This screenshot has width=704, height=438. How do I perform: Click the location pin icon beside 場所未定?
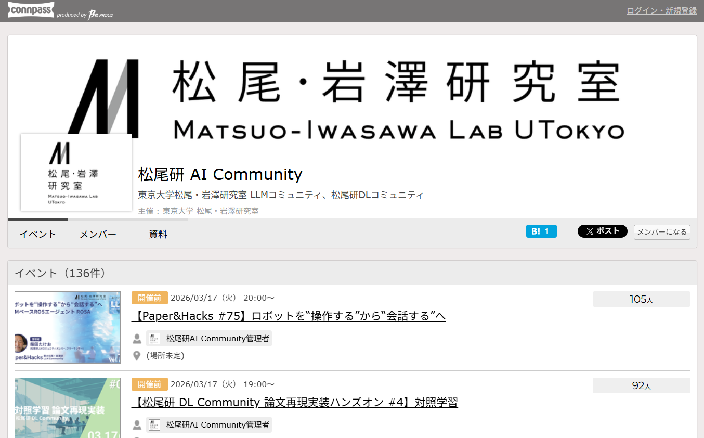pyautogui.click(x=136, y=355)
